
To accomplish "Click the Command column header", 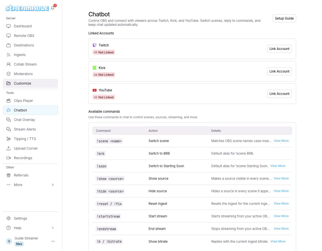I will coord(103,131).
